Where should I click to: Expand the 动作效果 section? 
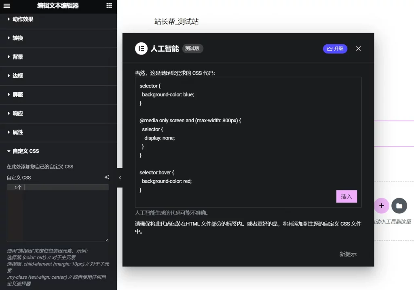[x=23, y=19]
